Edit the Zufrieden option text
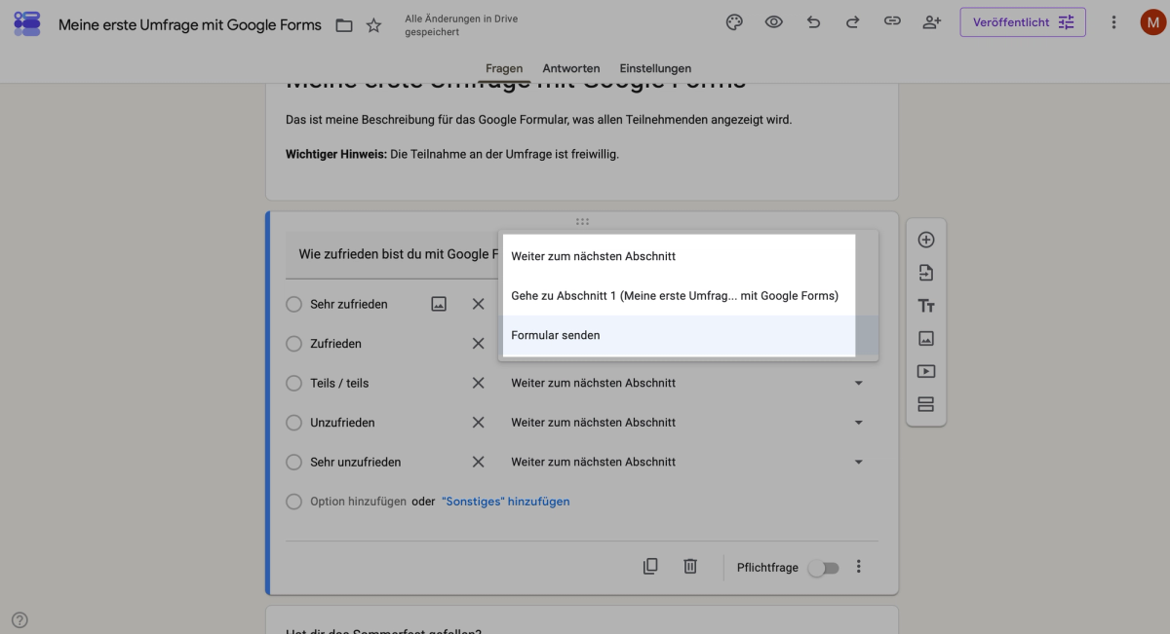1170x634 pixels. point(335,344)
